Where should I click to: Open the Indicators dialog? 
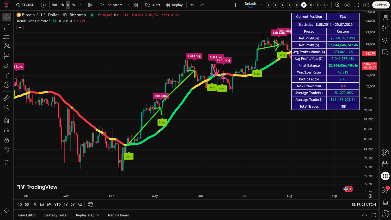click(111, 5)
